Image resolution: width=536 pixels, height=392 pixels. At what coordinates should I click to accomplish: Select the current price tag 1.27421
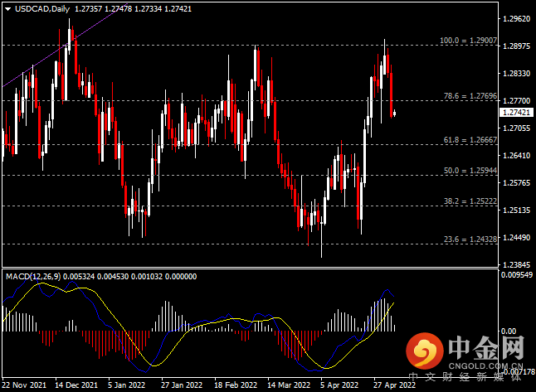516,113
